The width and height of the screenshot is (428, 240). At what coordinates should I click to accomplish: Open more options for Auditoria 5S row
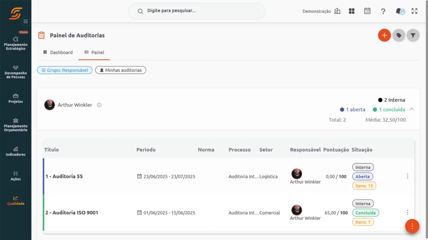(408, 176)
